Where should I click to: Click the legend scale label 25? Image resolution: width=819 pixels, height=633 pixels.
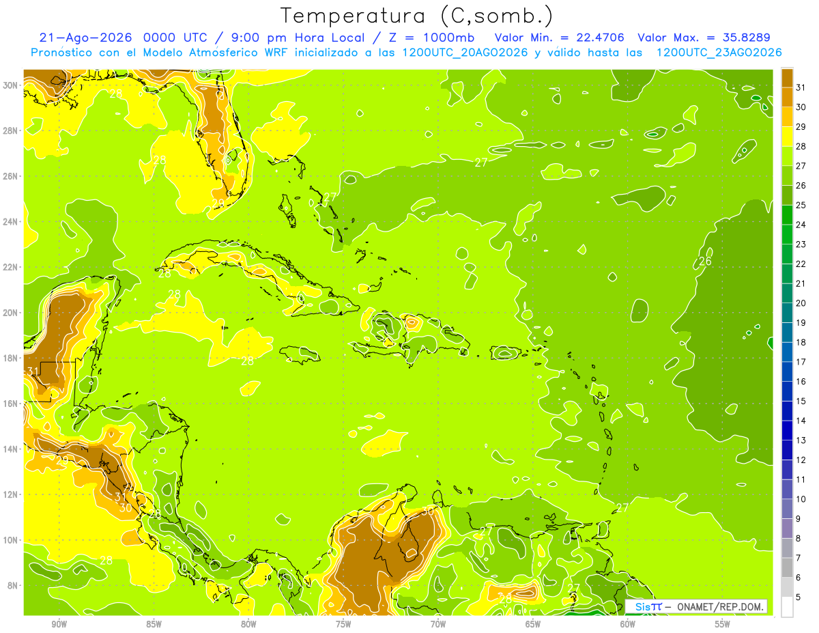801,206
